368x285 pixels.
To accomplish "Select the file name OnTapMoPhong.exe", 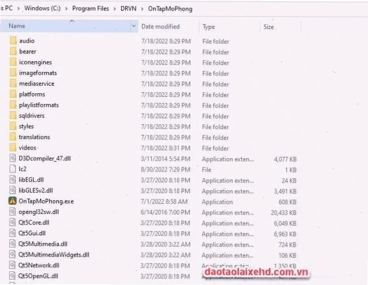I will [x=46, y=201].
